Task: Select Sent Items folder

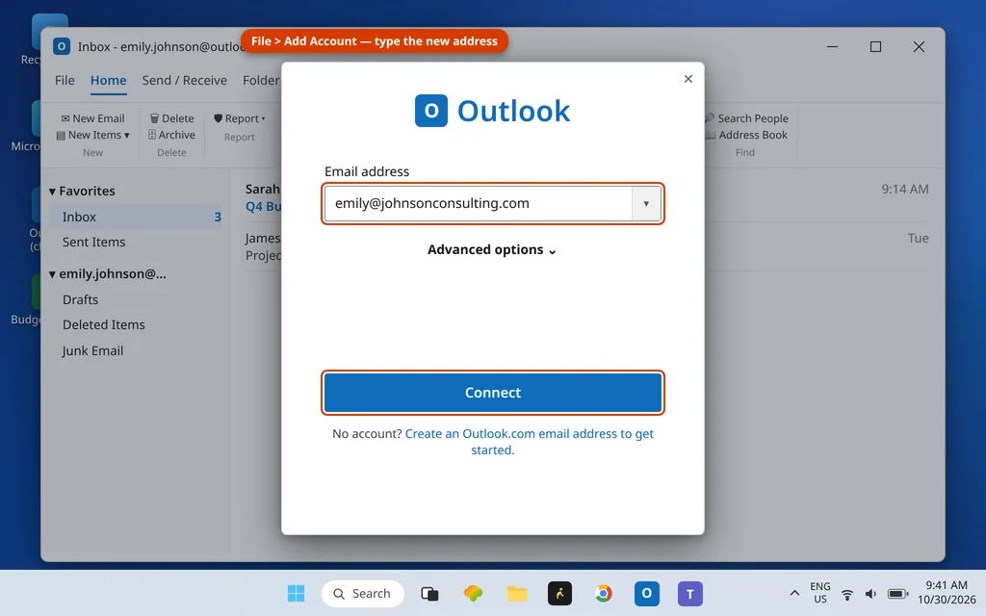Action: (93, 242)
